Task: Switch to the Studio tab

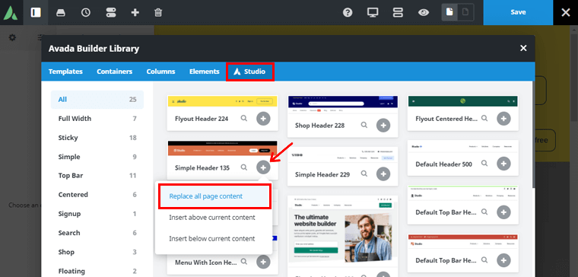Action: click(x=250, y=72)
